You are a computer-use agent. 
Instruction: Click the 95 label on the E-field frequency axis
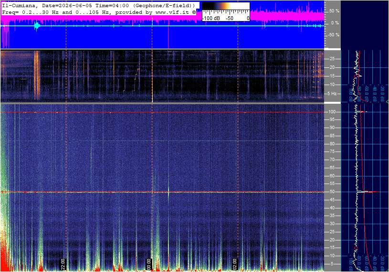point(333,120)
